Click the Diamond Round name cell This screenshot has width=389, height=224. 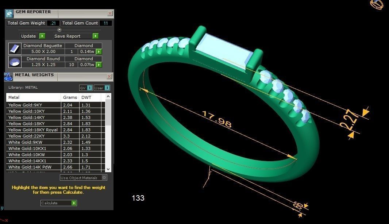[x=43, y=59]
